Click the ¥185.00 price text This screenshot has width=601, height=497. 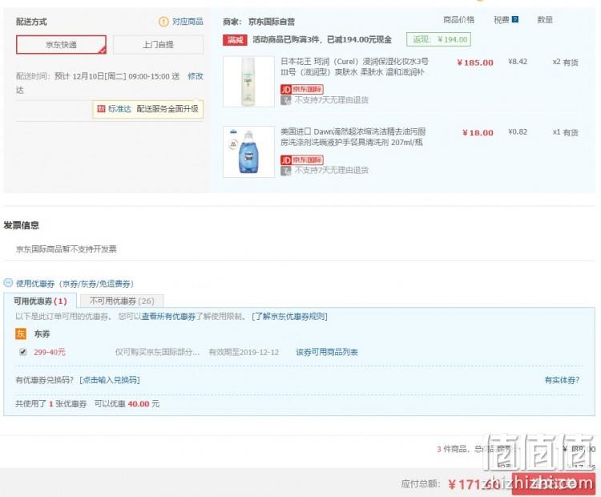[475, 63]
